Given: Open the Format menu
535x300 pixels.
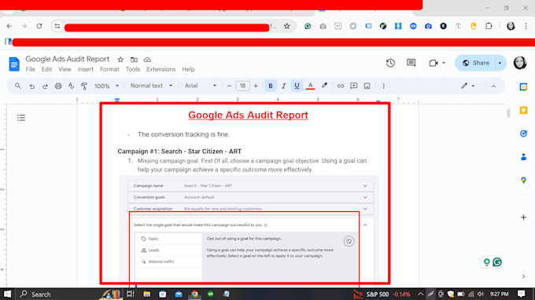Looking at the screenshot, I should 109,69.
